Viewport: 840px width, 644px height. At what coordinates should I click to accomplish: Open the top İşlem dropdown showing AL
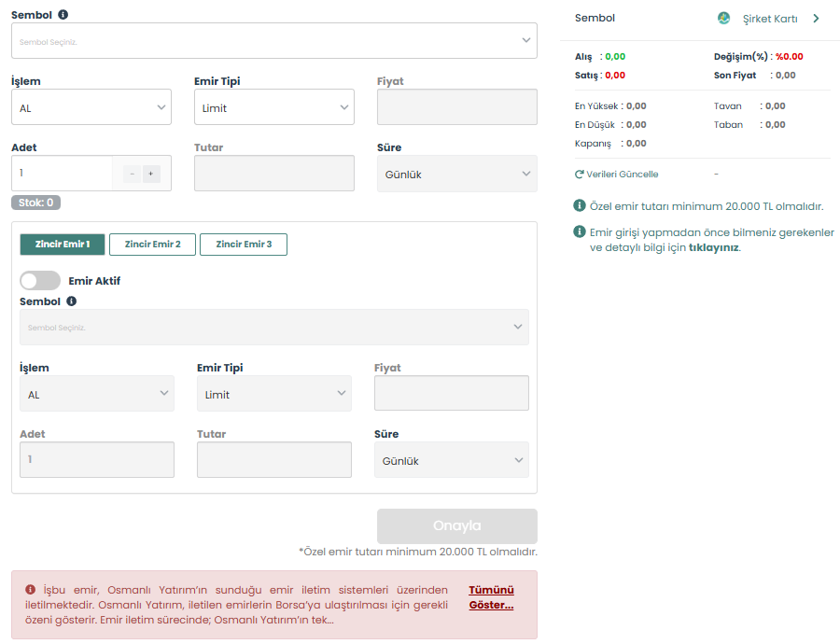pyautogui.click(x=91, y=107)
